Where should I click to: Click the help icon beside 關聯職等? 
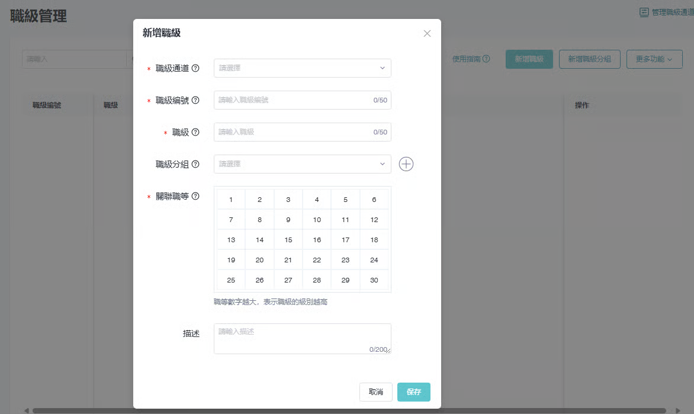(195, 196)
